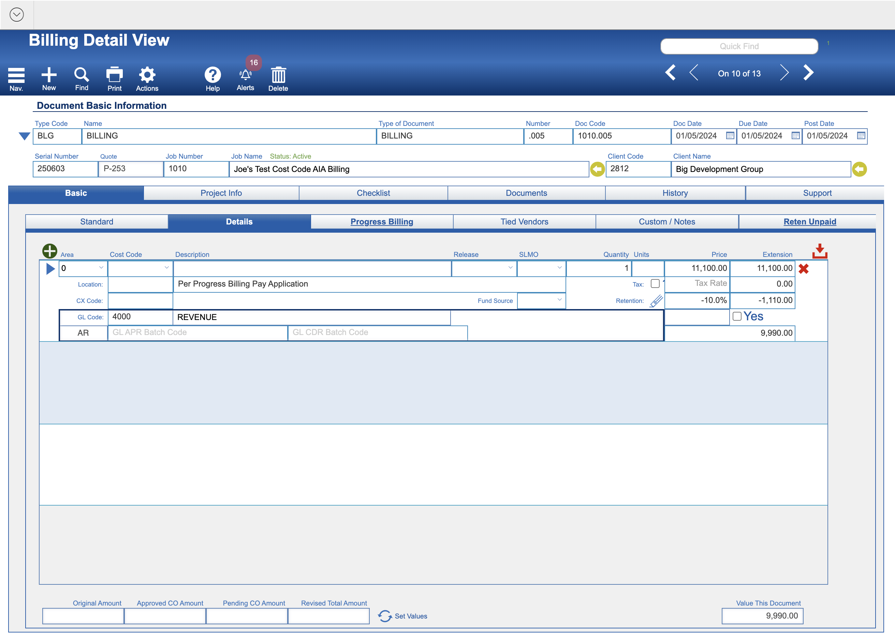This screenshot has width=895, height=640.
Task: Click the Quote field P-253
Action: [x=131, y=169]
